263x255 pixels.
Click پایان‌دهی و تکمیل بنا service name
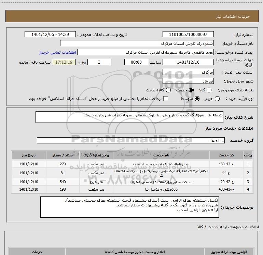coord(161,189)
